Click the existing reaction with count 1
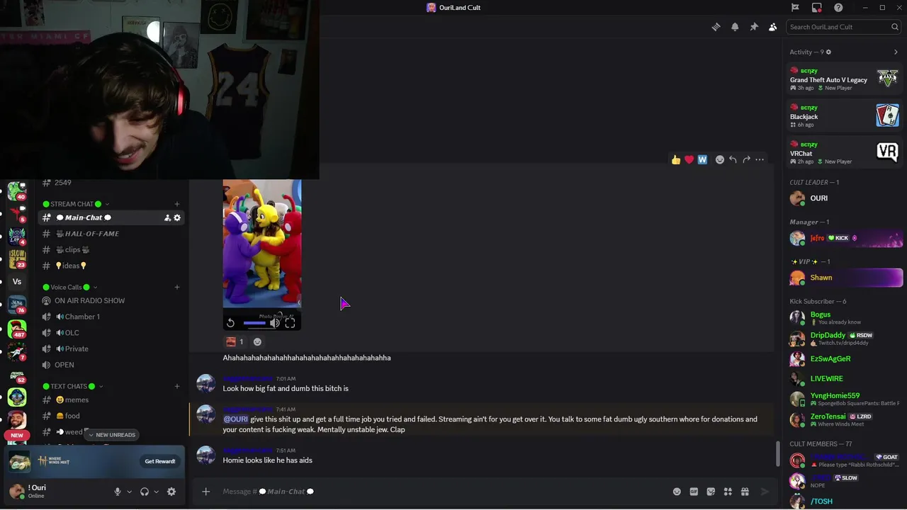The image size is (907, 510). [235, 341]
